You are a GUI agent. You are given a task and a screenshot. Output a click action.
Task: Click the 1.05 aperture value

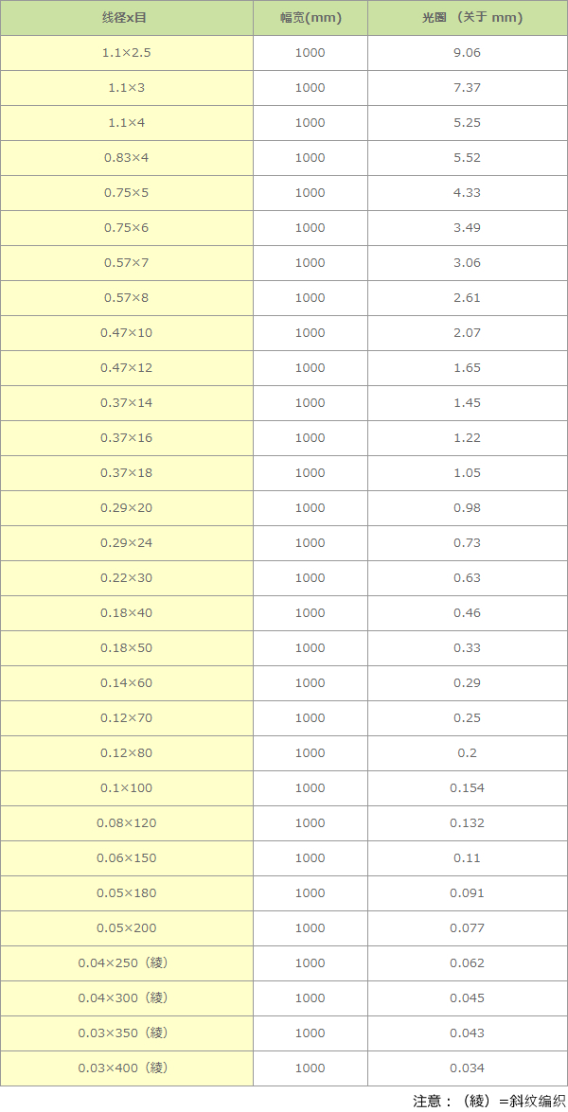[467, 473]
